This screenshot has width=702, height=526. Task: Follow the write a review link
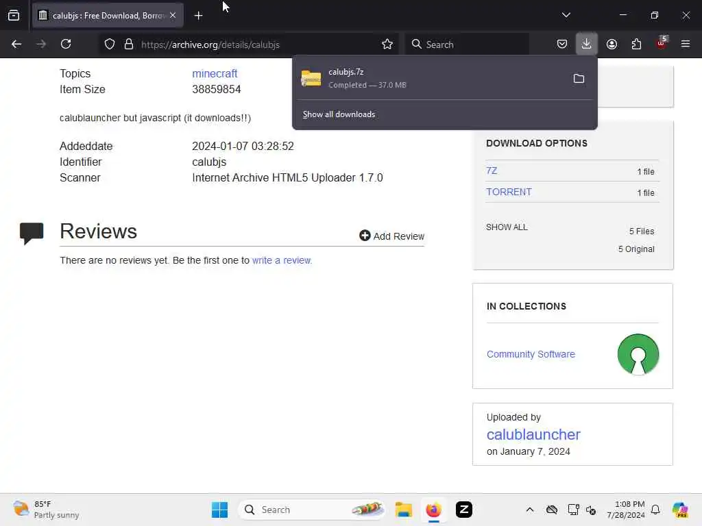tap(282, 260)
